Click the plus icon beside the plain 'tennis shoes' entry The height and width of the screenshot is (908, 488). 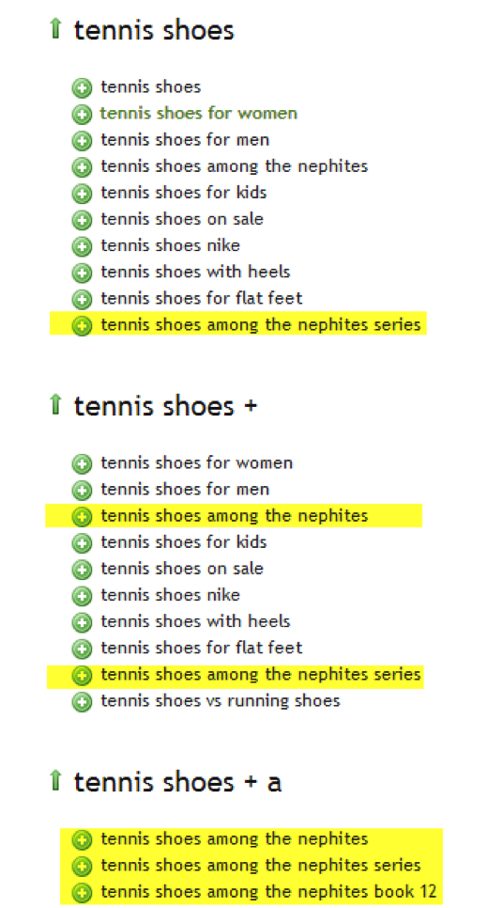point(82,88)
